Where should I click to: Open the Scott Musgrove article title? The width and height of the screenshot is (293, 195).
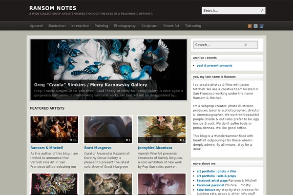[x=98, y=148]
